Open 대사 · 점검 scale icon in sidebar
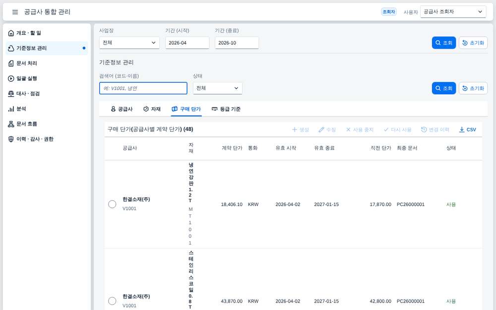 [x=11, y=94]
